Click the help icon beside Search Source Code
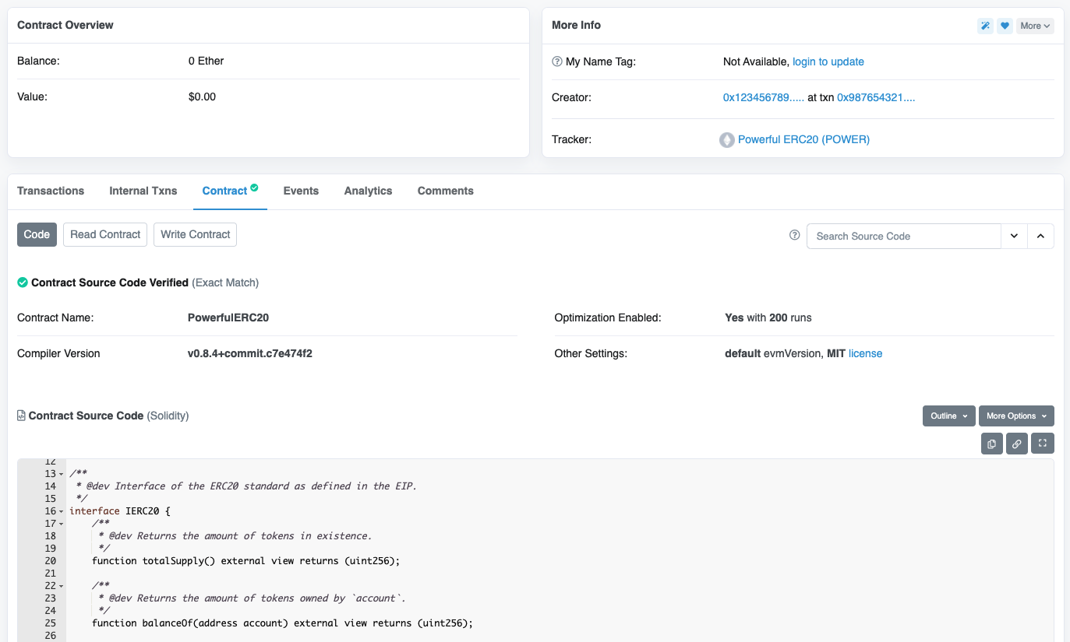Viewport: 1070px width, 642px height. click(x=794, y=235)
